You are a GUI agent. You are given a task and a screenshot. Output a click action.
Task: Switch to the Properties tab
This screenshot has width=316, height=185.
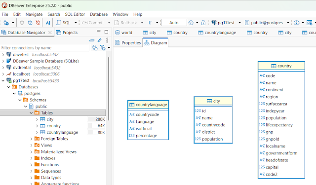128,43
